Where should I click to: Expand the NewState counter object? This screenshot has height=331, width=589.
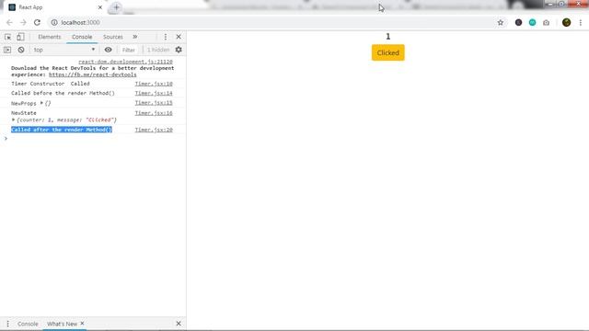coord(13,120)
